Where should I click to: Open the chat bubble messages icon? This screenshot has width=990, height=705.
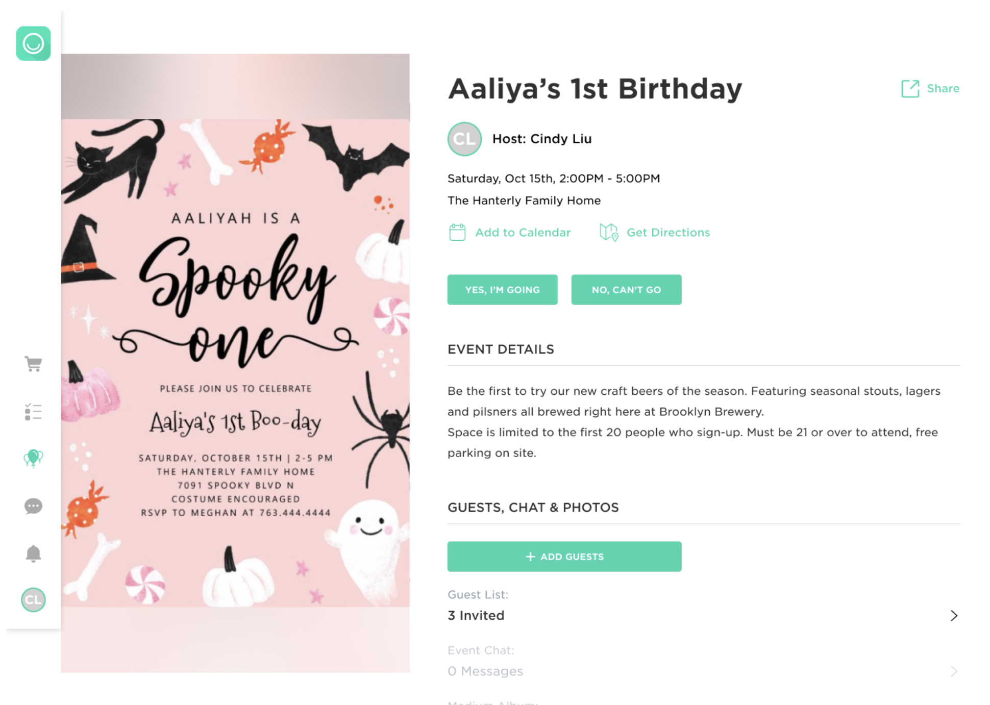click(33, 506)
